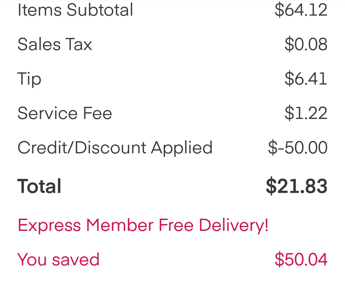Viewport: 345px width, 287px height.
Task: Click the red You saved text
Action: (58, 259)
